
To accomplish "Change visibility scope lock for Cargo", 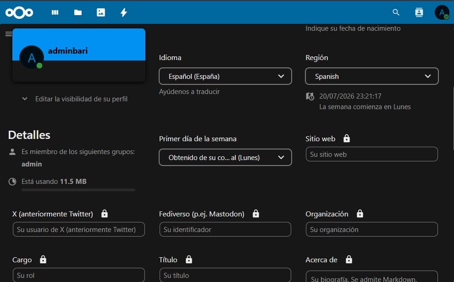I will coord(43,260).
